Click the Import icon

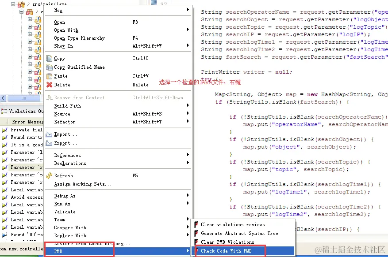click(49, 134)
